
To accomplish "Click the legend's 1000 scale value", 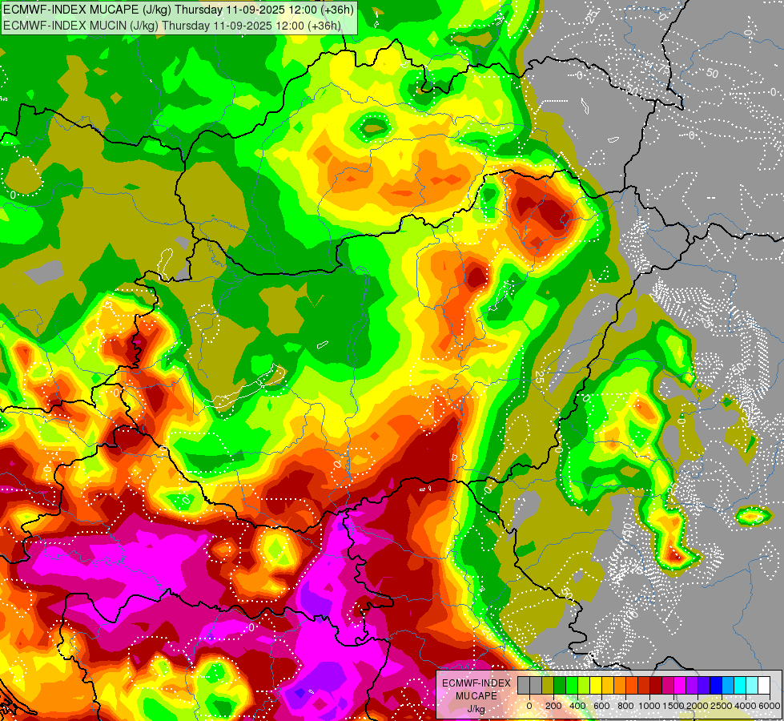I will (650, 706).
